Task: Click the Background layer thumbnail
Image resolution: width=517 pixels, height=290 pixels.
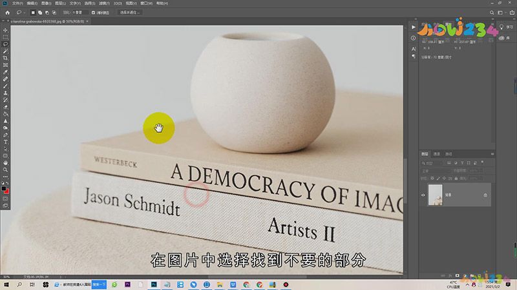Action: [435, 195]
